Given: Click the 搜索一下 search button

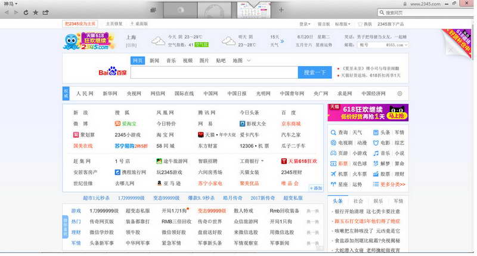Looking at the screenshot, I should point(315,72).
